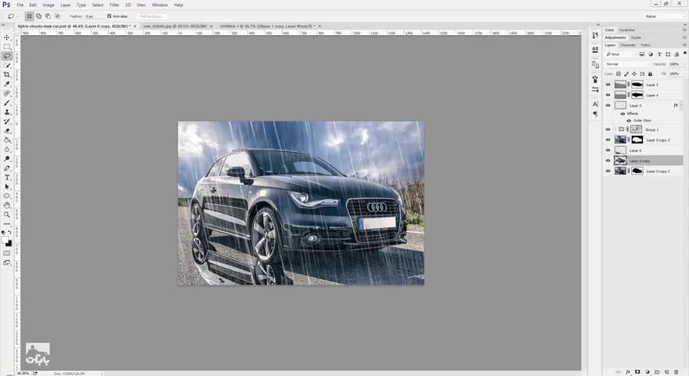
Task: Select the Healing Brush tool
Action: pyautogui.click(x=6, y=93)
